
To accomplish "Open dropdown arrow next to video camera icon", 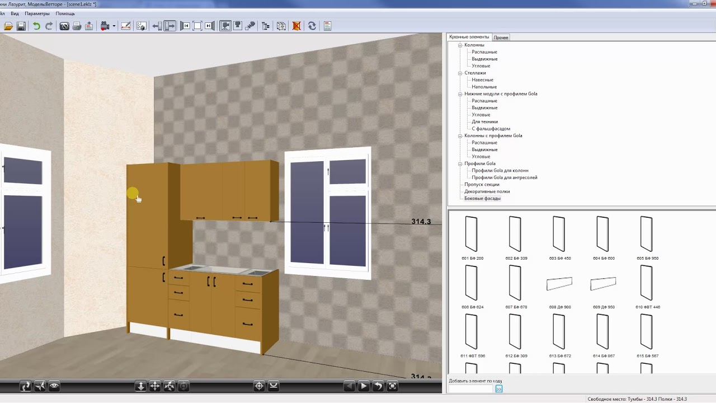I will [114, 26].
